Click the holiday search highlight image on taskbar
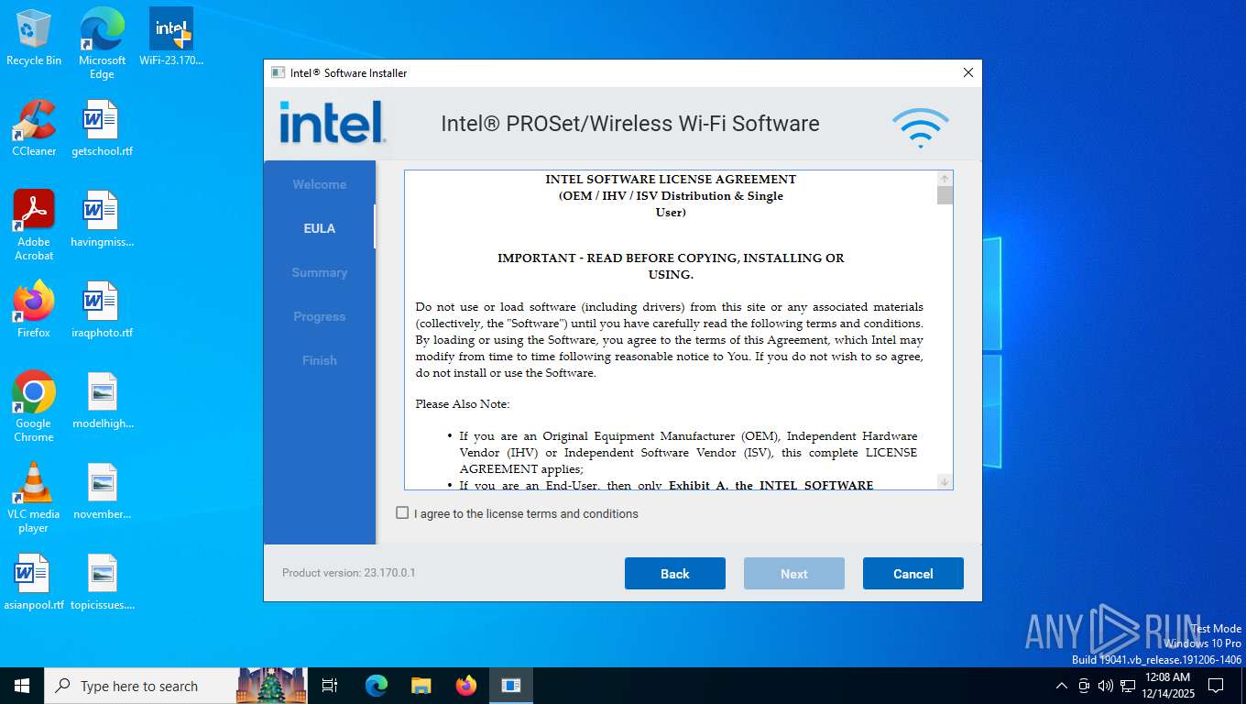 tap(271, 686)
